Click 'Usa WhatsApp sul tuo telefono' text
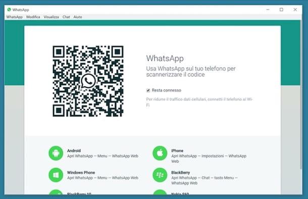308x199 pixels. point(190,72)
